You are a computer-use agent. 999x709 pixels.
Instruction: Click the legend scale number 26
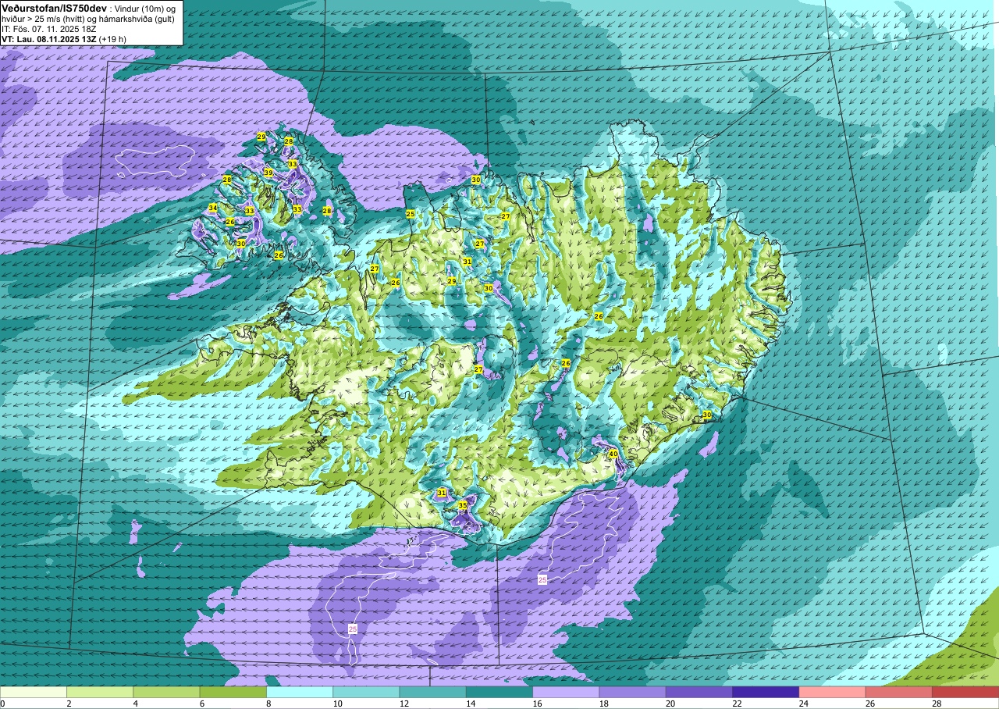(x=870, y=704)
